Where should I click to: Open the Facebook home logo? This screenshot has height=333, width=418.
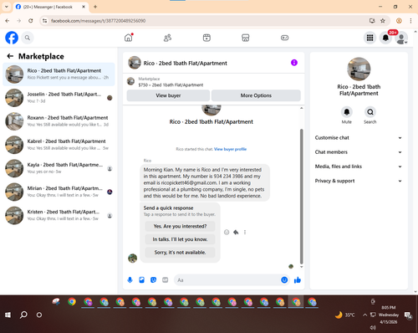(12, 38)
